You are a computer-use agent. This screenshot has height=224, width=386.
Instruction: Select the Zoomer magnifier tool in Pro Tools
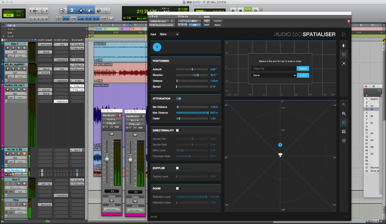(63, 10)
